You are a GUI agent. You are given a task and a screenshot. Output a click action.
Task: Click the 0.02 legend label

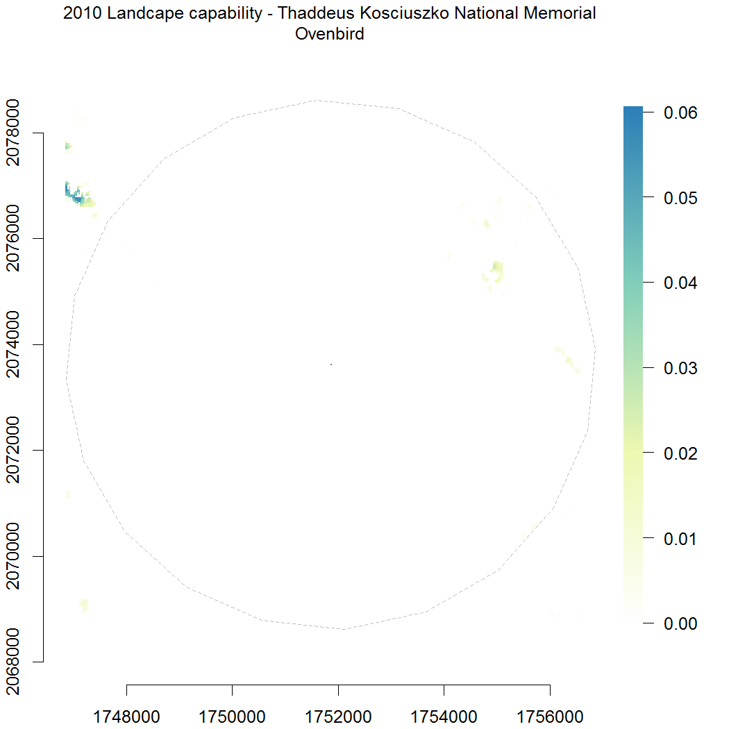point(680,453)
